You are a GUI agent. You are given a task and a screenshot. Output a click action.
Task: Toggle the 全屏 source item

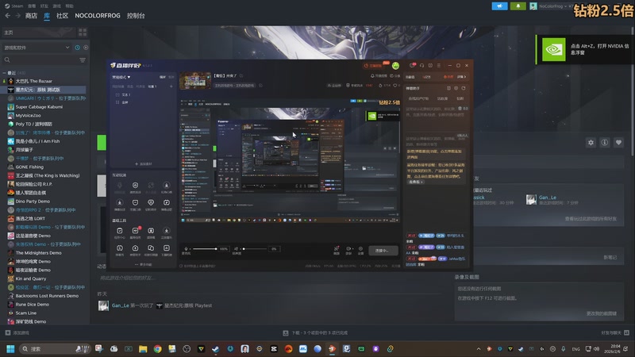coord(122,102)
